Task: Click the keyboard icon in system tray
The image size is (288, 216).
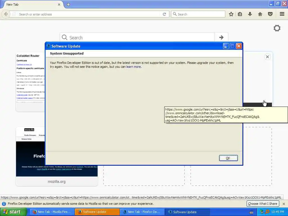Action: (251, 212)
